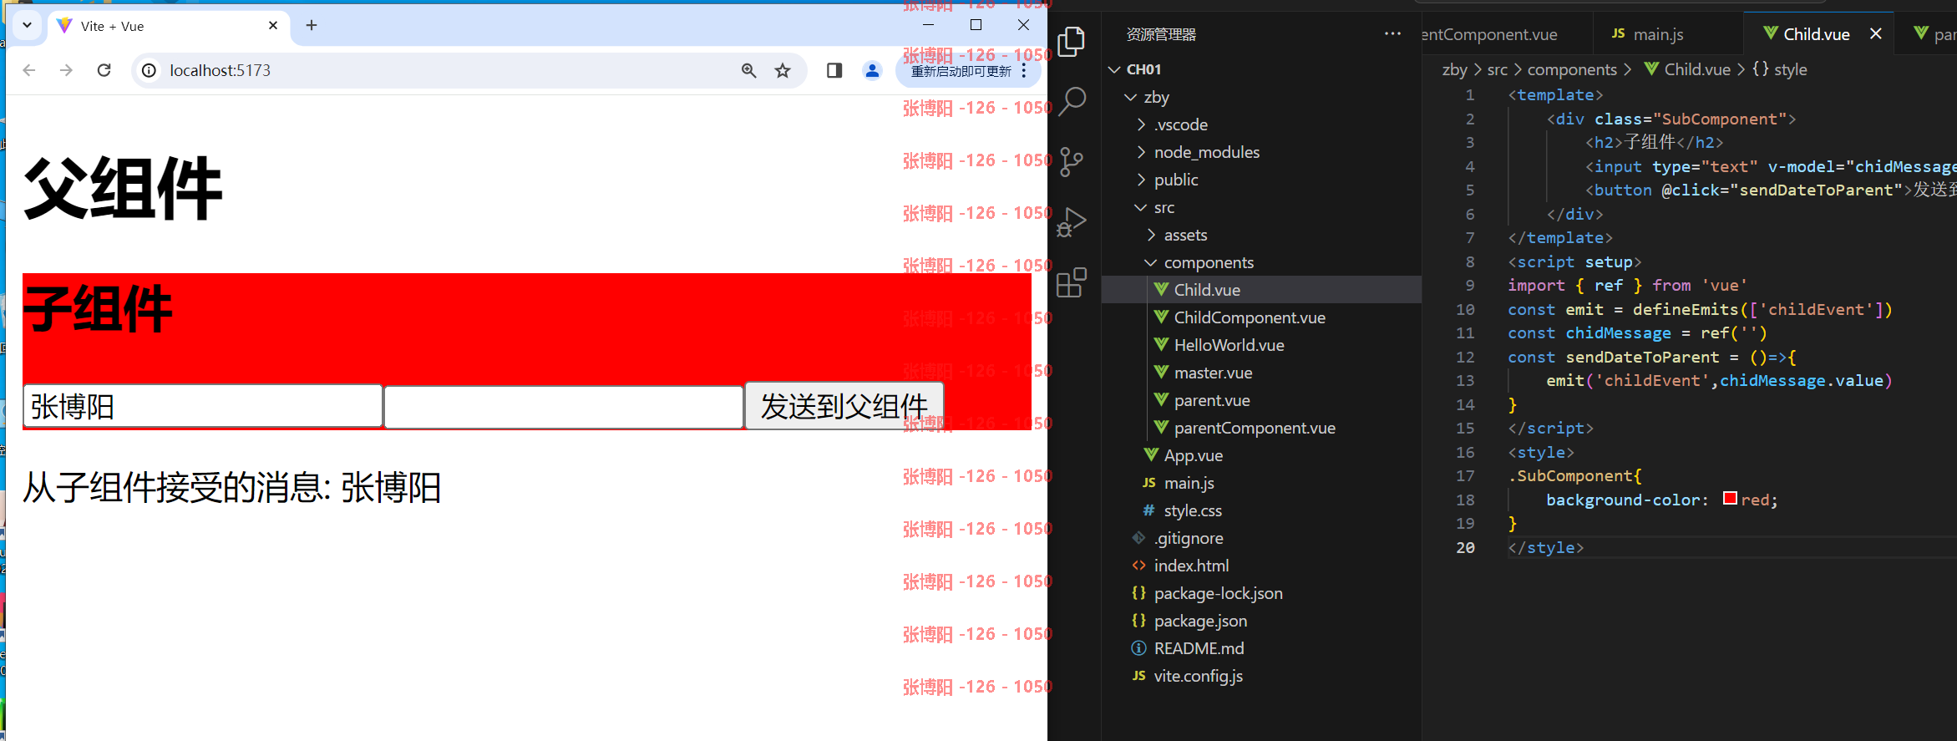The image size is (1957, 741).
Task: Toggle the Chrome side panel
Action: pos(834,70)
